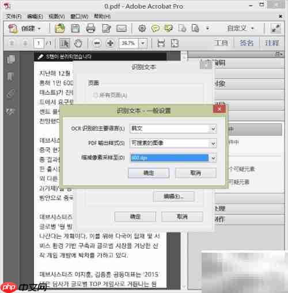Switch to the 注释 (Comment) pane tab
The width and height of the screenshot is (288, 293).
pos(272,43)
